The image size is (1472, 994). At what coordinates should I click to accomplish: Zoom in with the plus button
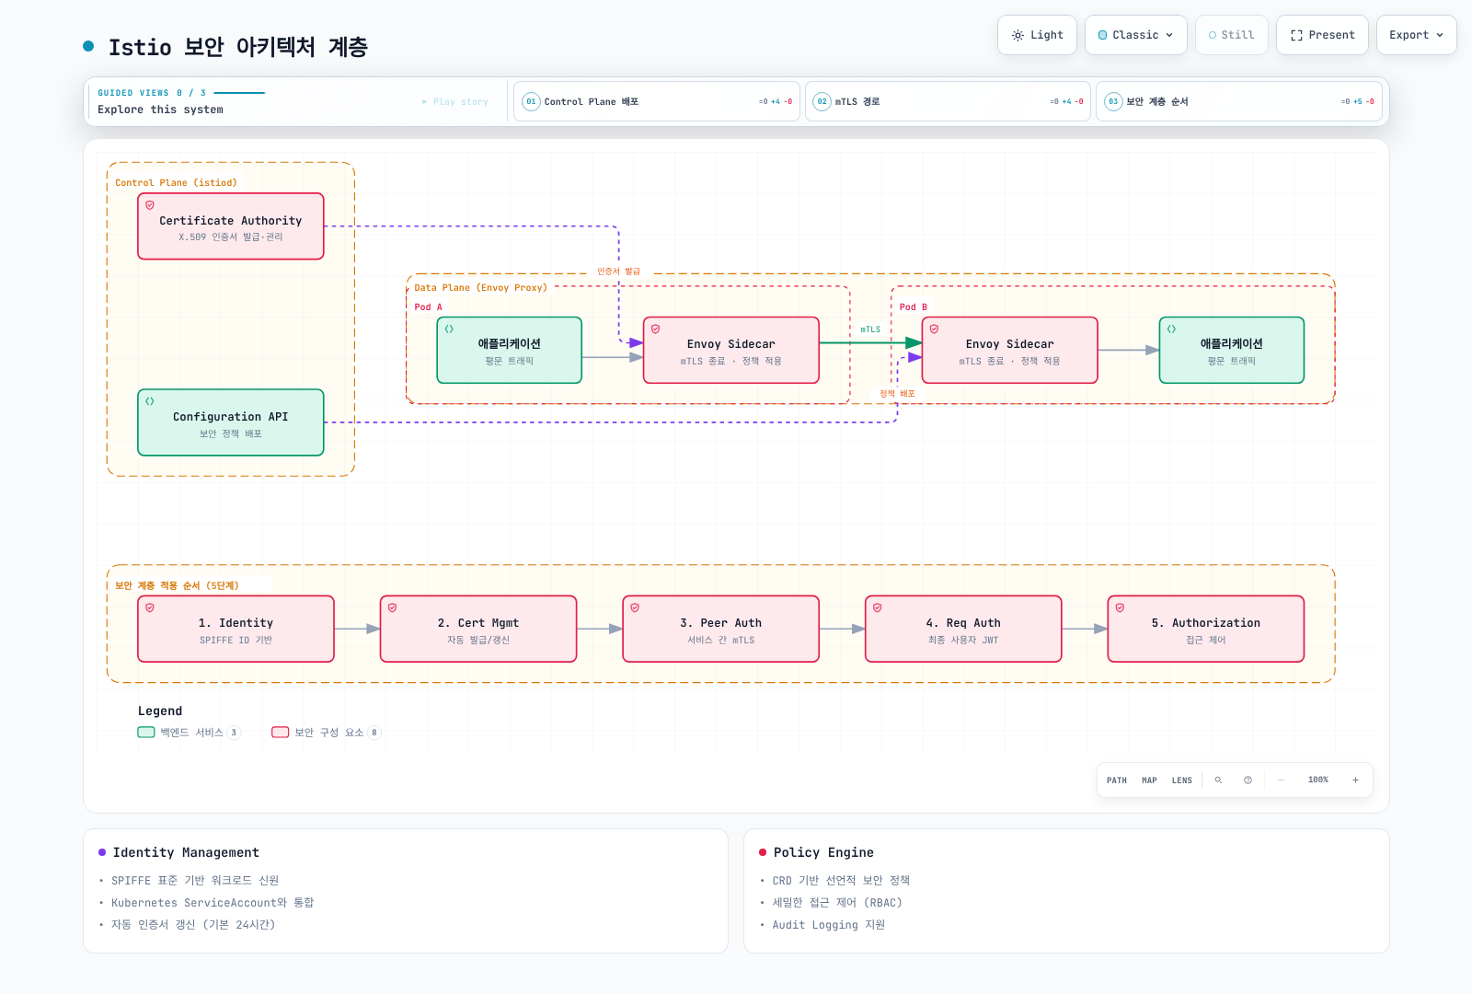point(1355,780)
